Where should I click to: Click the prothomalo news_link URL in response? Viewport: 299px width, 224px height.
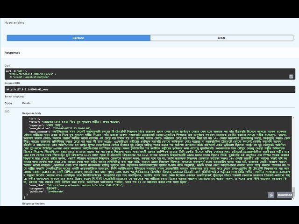[x=85, y=185]
